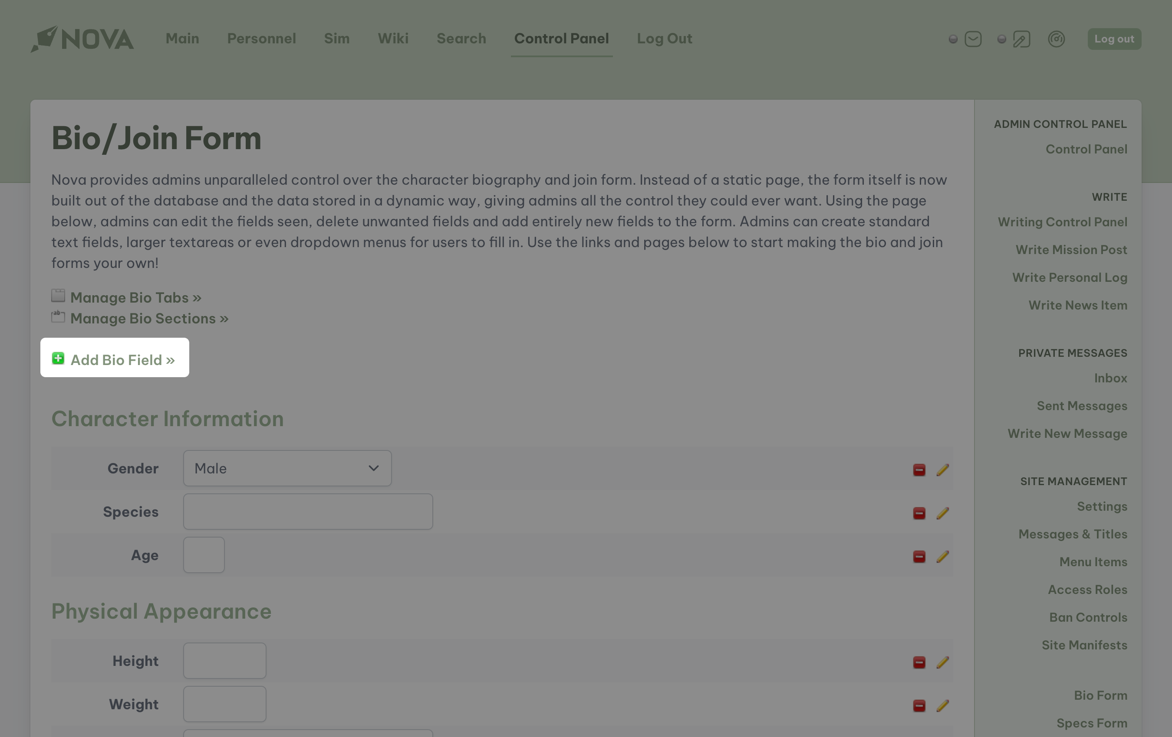
Task: Open the Personnel menu
Action: (x=261, y=39)
